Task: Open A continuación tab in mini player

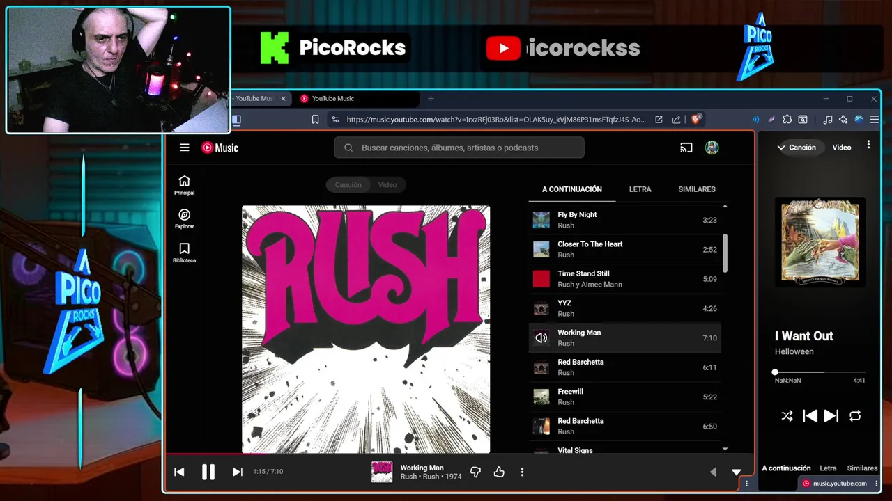Action: 786,468
